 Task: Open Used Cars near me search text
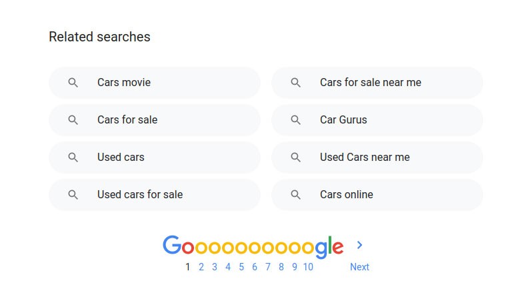pos(365,158)
